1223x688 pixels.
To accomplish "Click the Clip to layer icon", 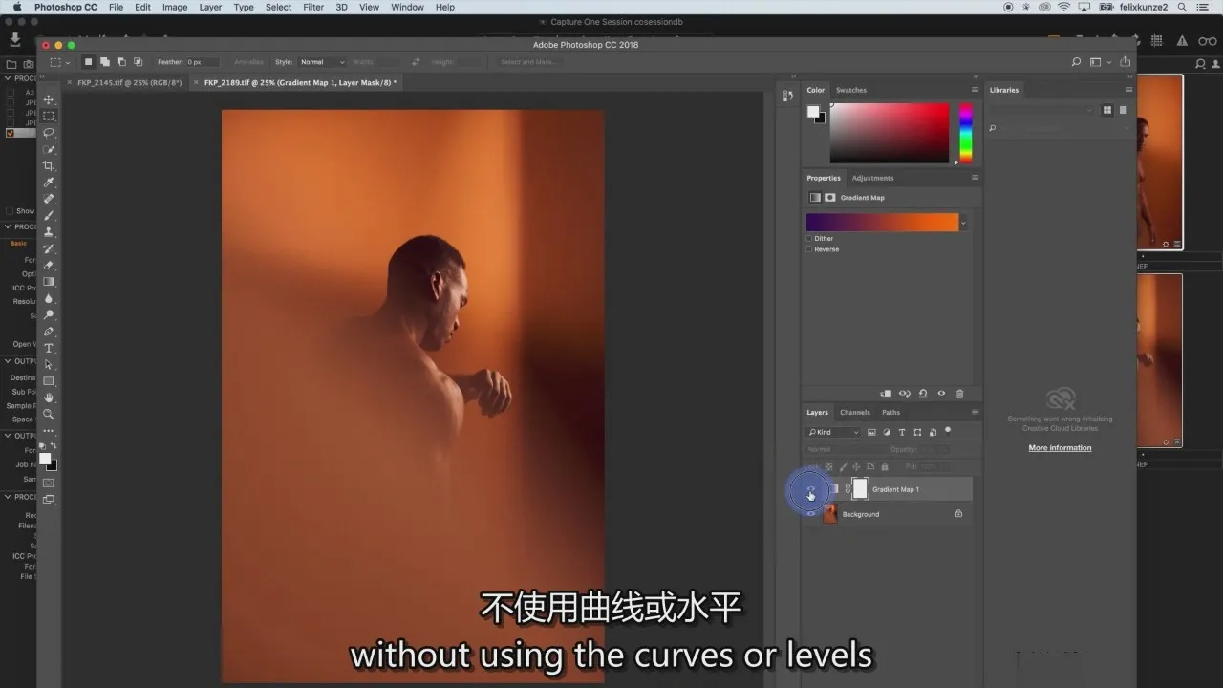I will click(x=886, y=394).
